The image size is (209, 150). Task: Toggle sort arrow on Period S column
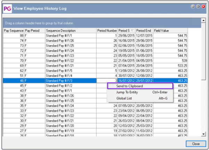tap(132, 31)
